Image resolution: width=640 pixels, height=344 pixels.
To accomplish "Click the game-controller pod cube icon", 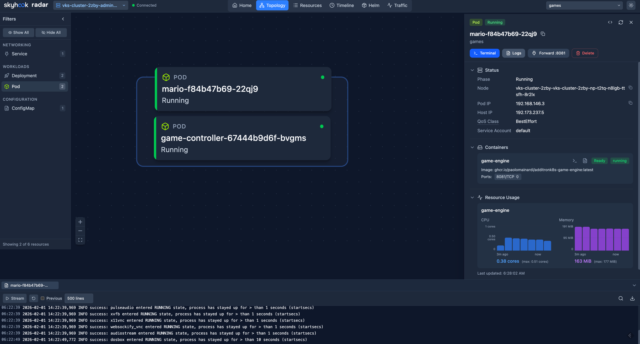I will [165, 126].
